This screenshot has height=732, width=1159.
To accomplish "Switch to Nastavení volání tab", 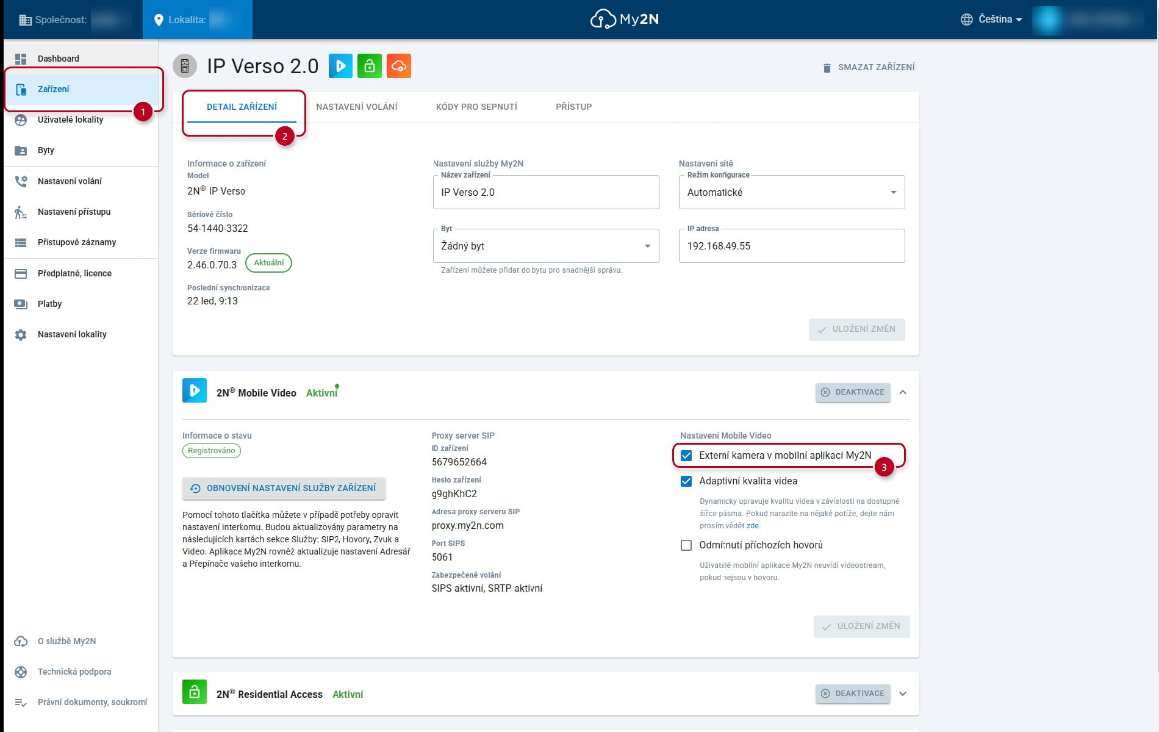I will (x=357, y=107).
